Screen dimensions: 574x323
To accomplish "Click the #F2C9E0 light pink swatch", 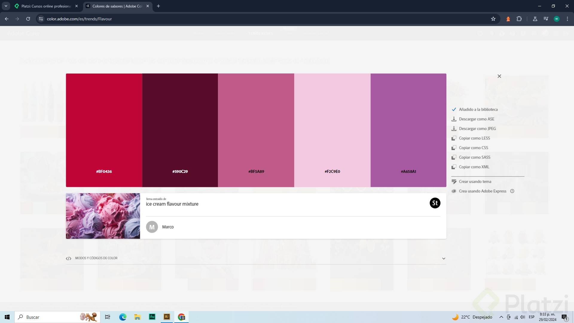I will pyautogui.click(x=332, y=130).
